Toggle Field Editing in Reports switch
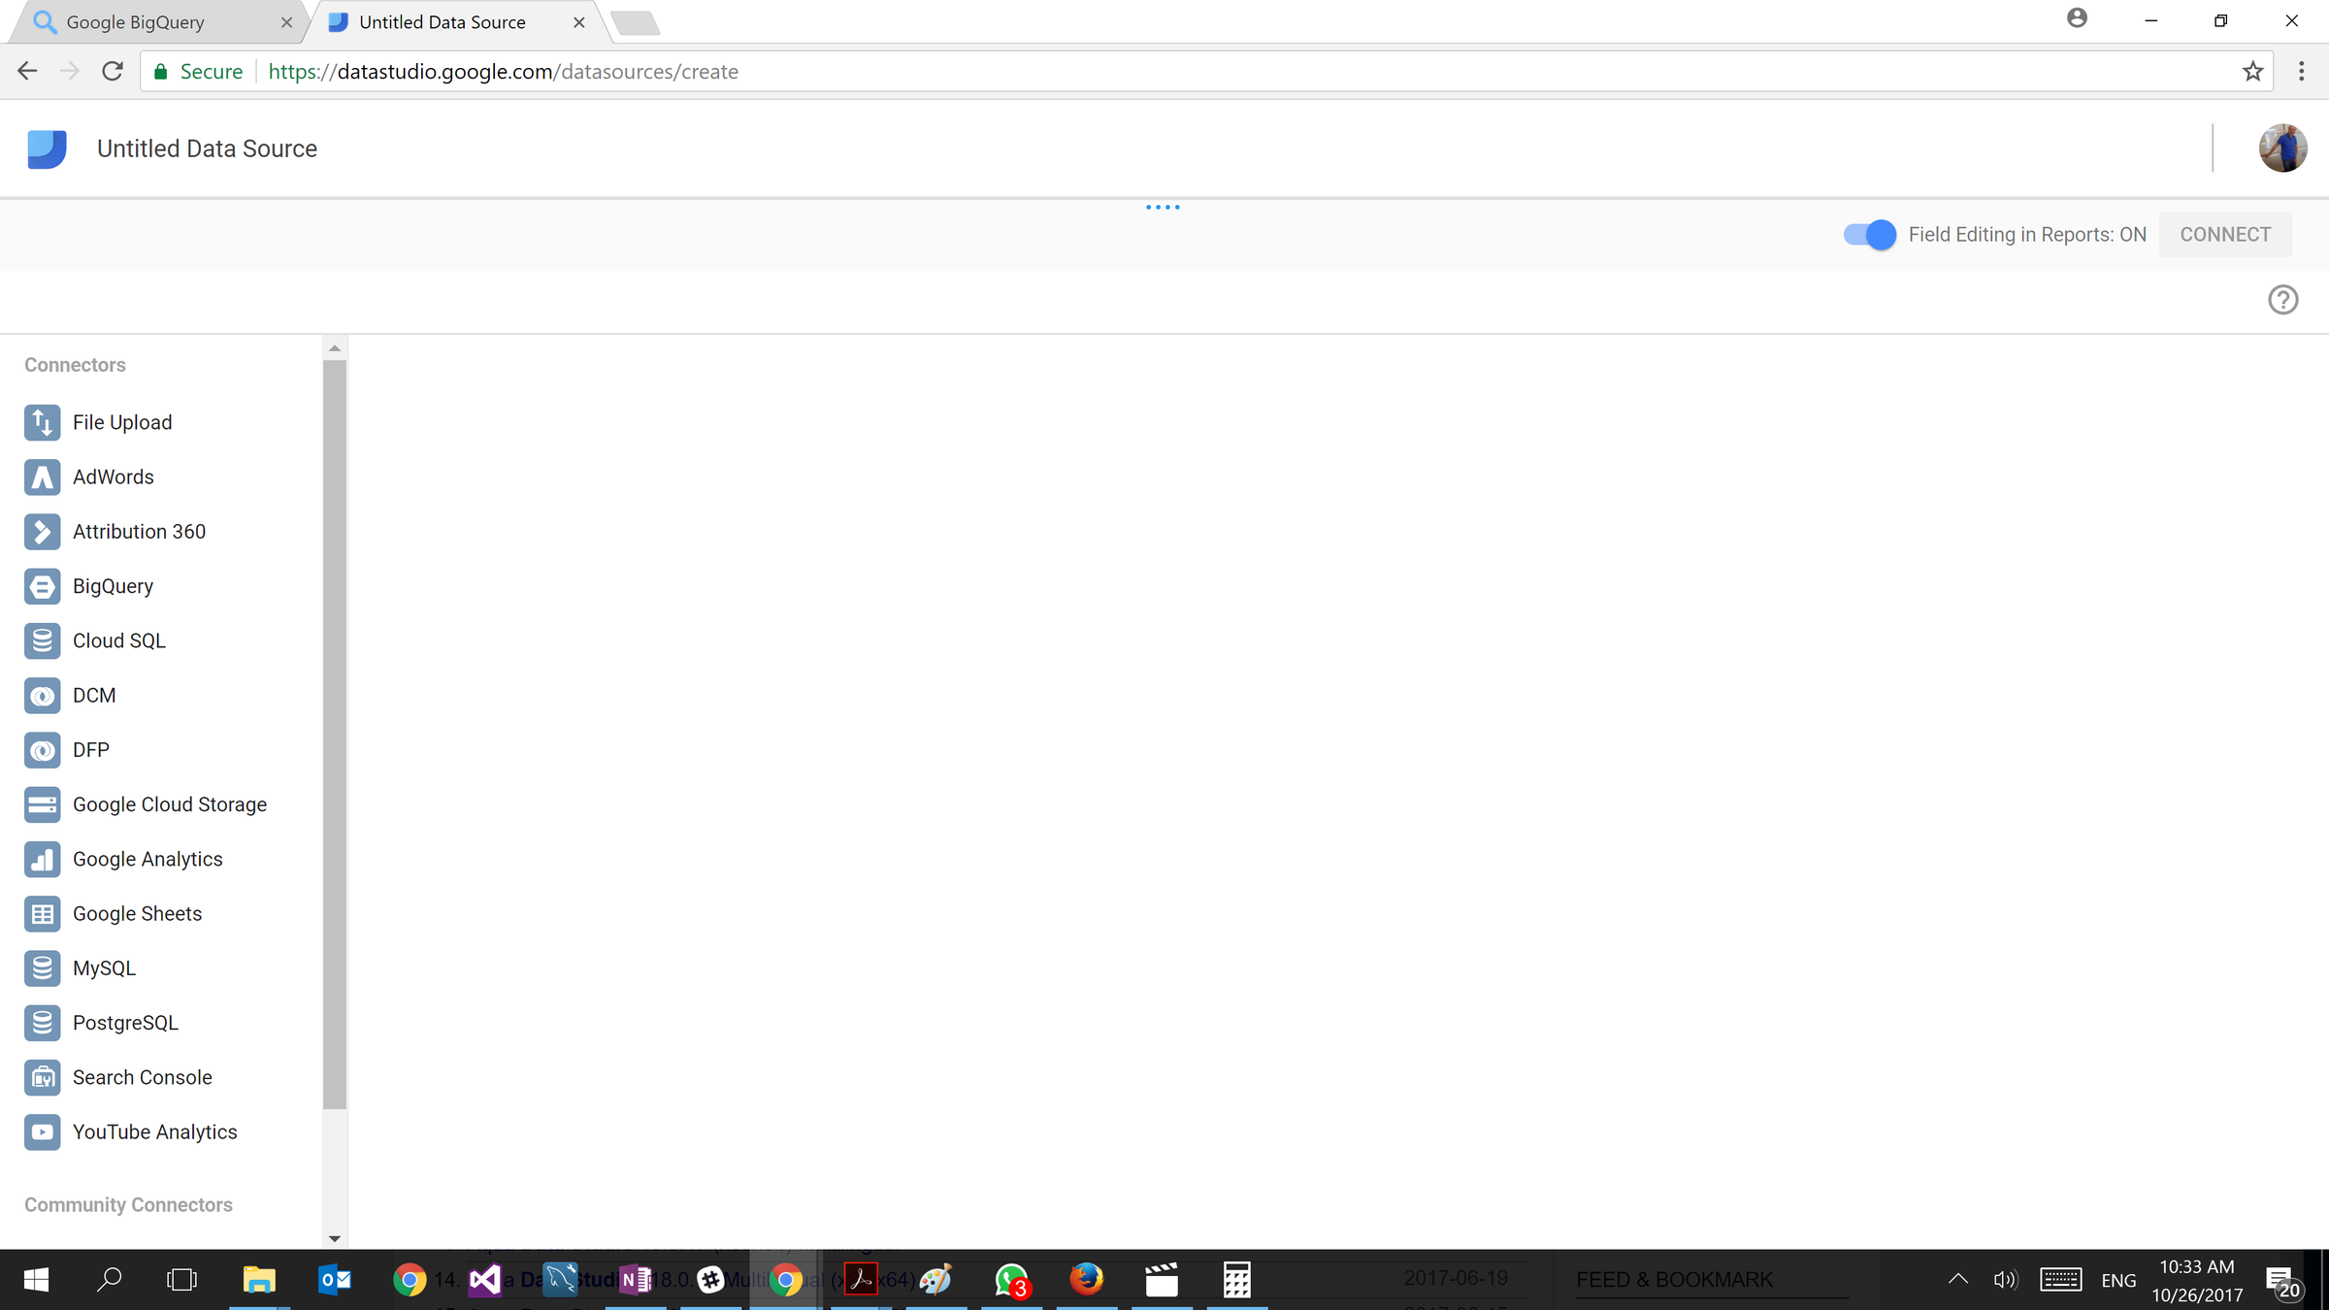The height and width of the screenshot is (1310, 2329). click(x=1869, y=235)
